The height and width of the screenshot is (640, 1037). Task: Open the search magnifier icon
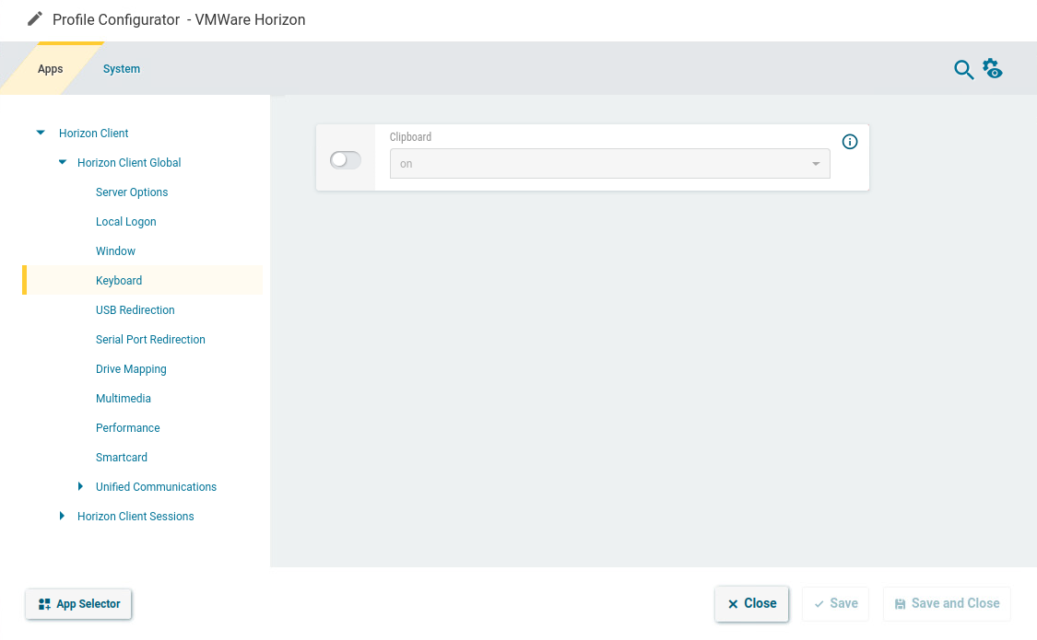(963, 69)
